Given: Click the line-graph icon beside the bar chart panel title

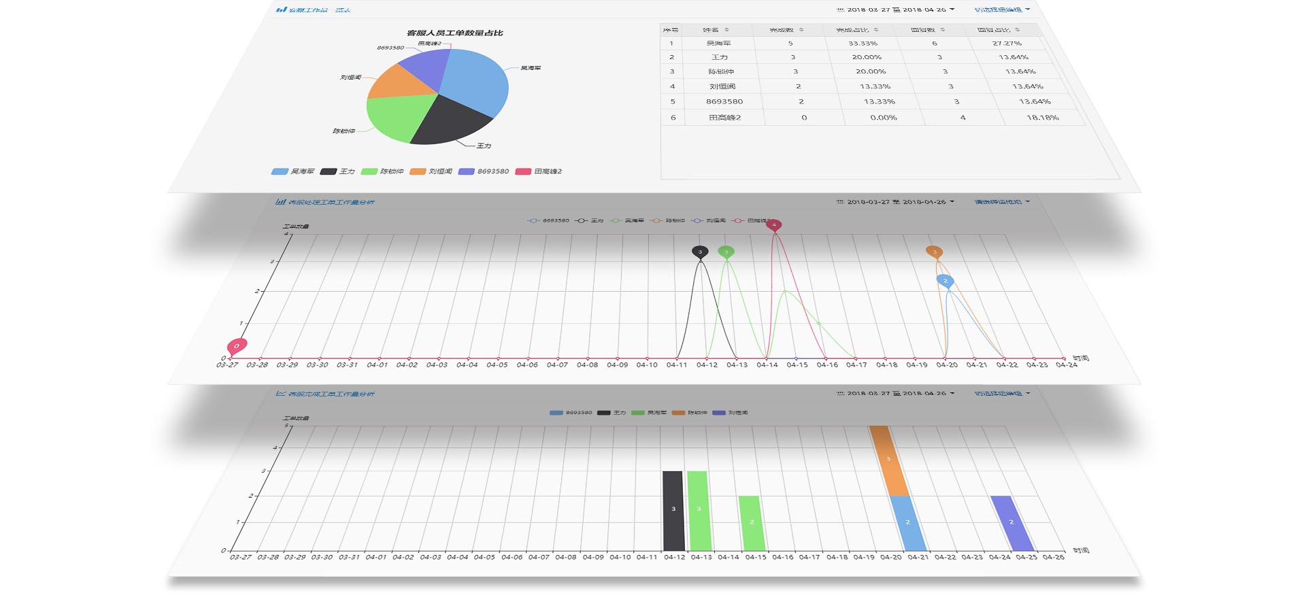Looking at the screenshot, I should click(x=280, y=394).
